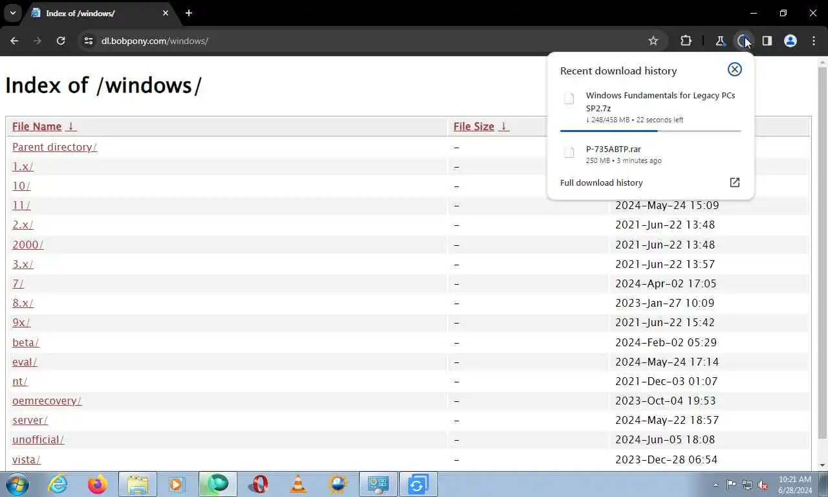The image size is (828, 497).
Task: Click the network tray icon
Action: (x=747, y=485)
